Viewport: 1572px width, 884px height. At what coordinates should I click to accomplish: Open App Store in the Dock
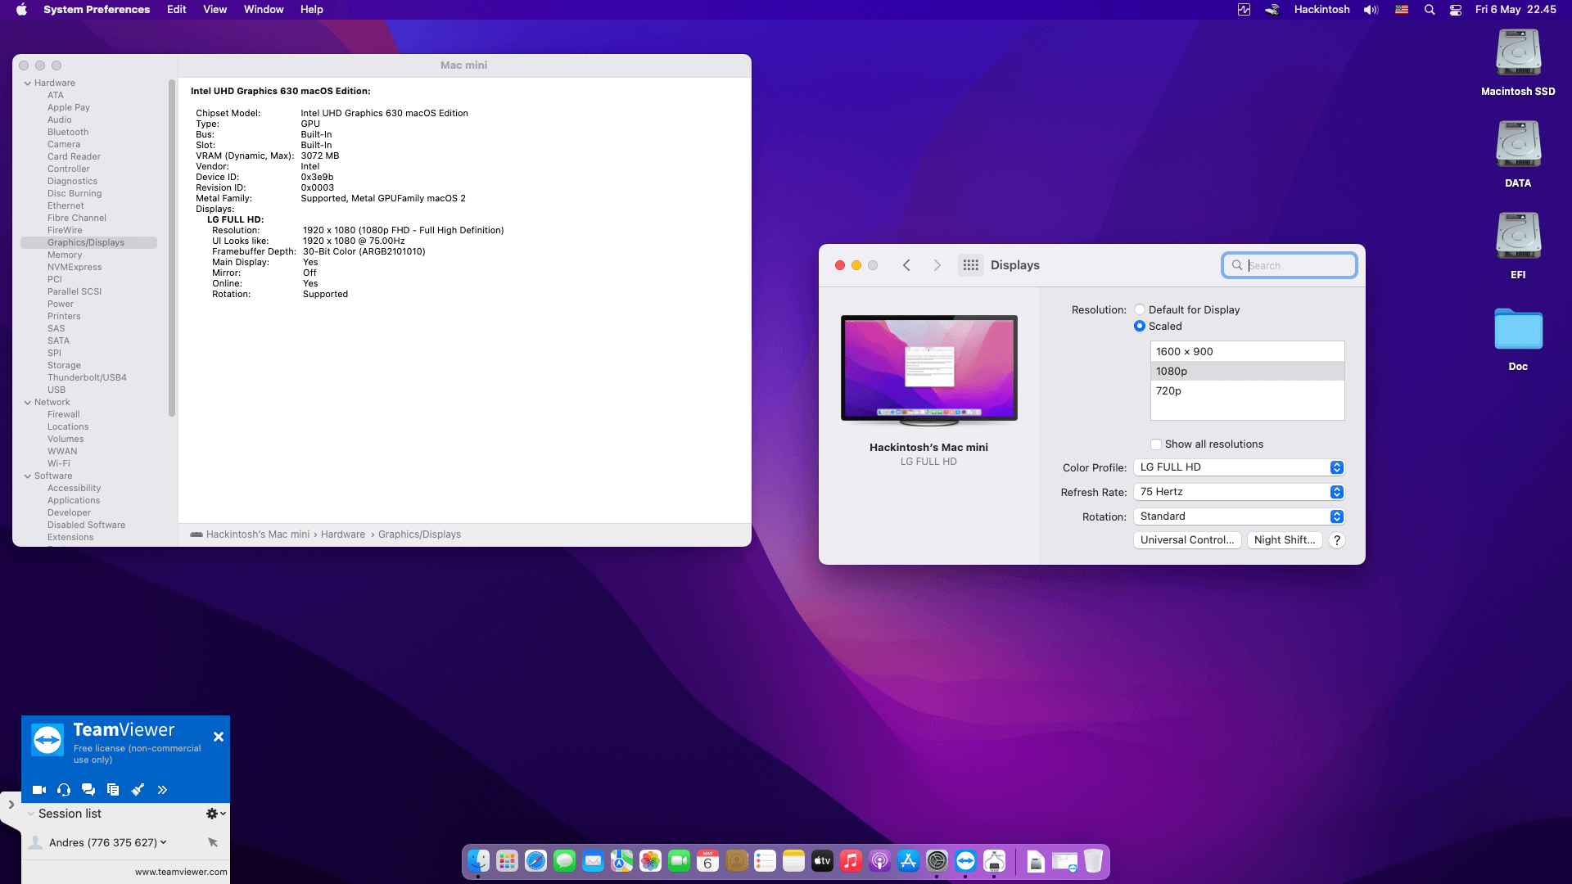coord(908,861)
